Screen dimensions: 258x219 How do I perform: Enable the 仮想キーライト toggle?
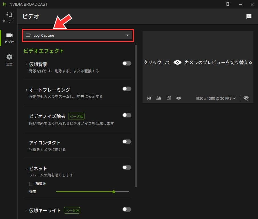[127, 209]
